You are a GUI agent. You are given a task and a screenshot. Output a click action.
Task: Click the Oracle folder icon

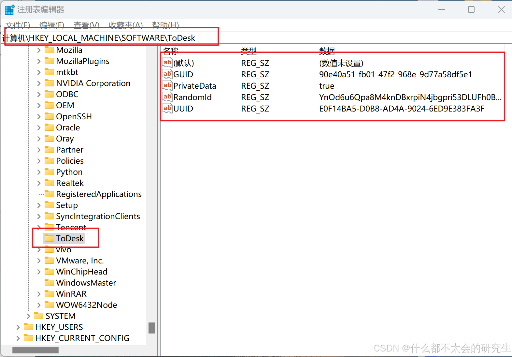49,127
